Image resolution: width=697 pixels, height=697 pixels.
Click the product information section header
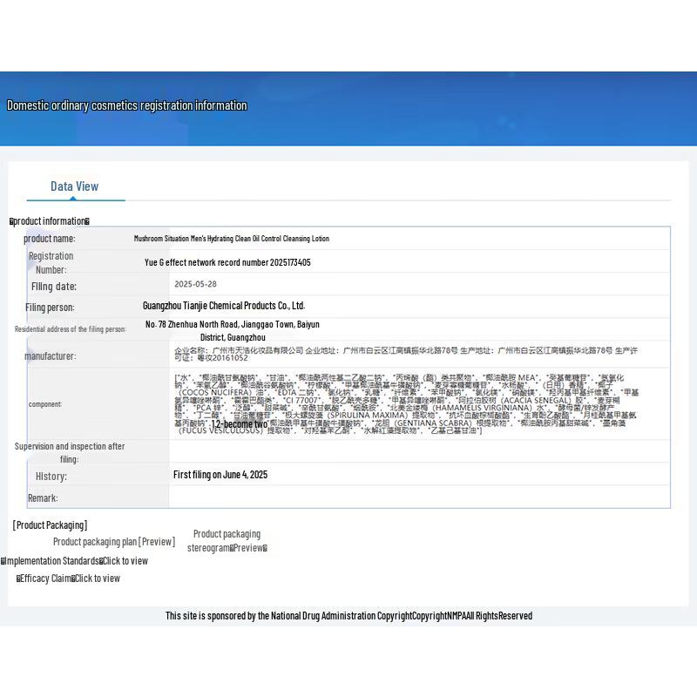pyautogui.click(x=50, y=221)
